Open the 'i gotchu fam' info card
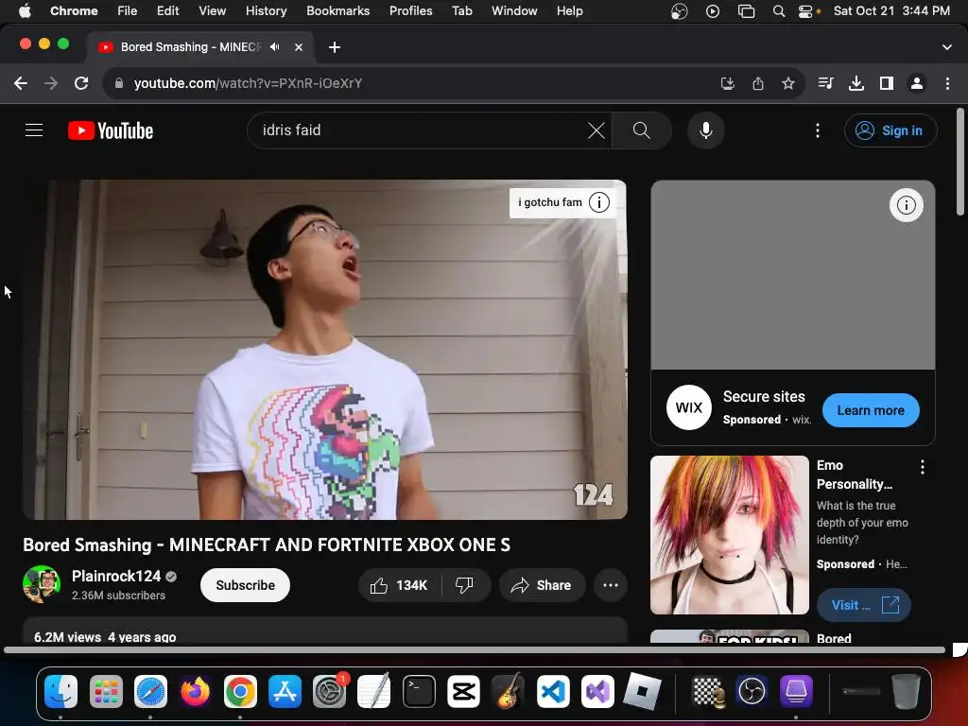Image resolution: width=968 pixels, height=726 pixels. click(x=563, y=202)
